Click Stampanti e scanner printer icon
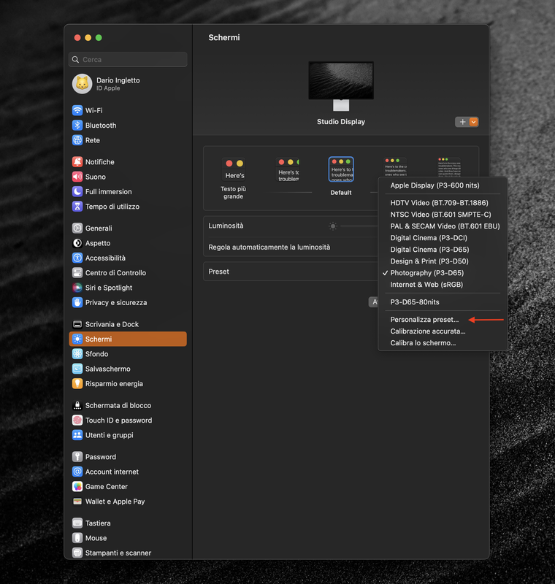Screen dimensions: 555x584 pyautogui.click(x=77, y=553)
